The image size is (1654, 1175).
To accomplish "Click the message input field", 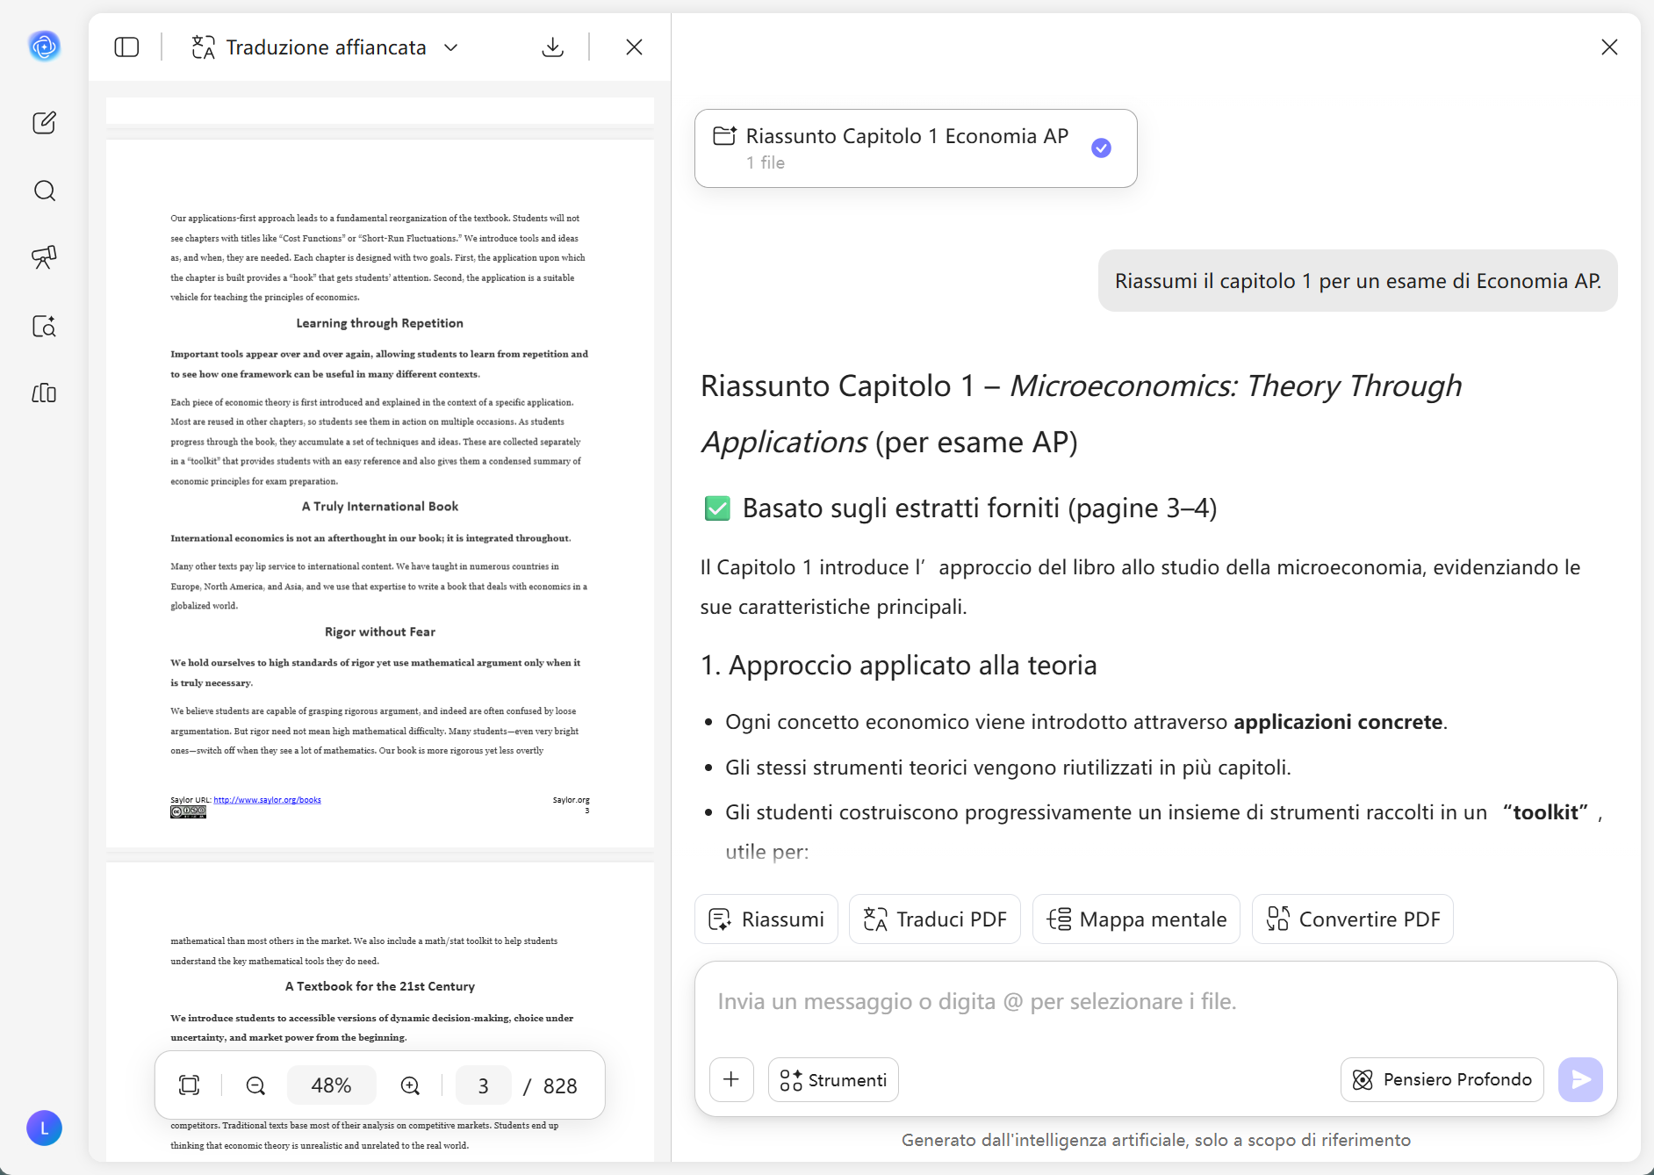I will point(1155,1002).
